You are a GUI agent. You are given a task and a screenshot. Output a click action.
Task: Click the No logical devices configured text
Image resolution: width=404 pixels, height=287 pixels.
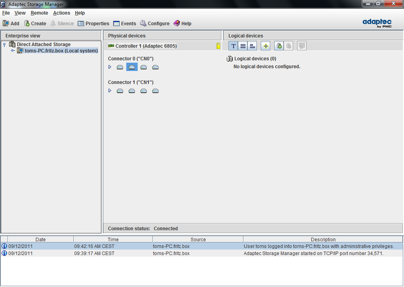click(267, 67)
